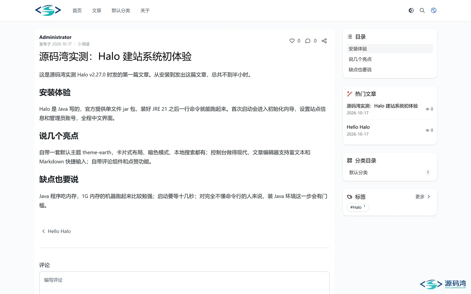The image size is (471, 294).
Task: Click the eye icon beside 源码湾实测 popular post
Action: [427, 109]
